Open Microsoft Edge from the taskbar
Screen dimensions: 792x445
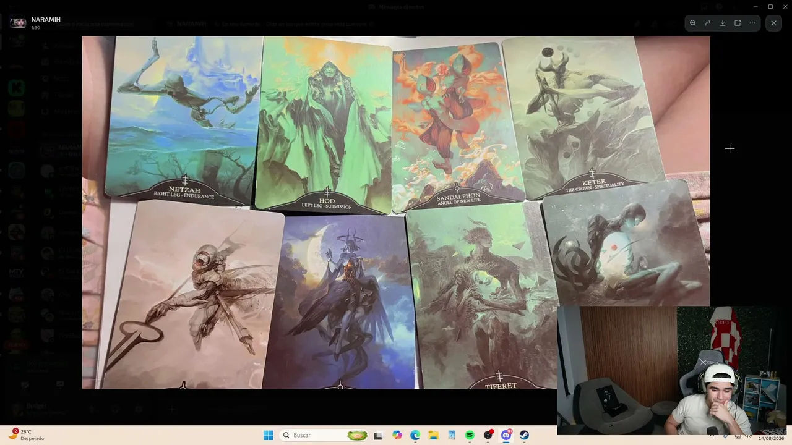pos(415,435)
